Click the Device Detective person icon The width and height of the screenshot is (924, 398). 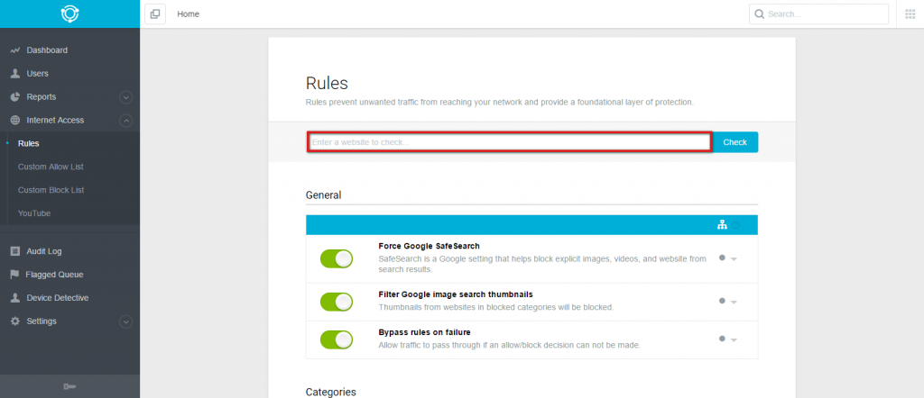(15, 298)
